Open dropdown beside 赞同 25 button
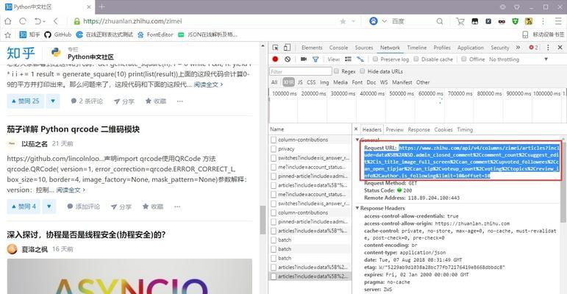The image size is (567, 294). click(x=53, y=101)
